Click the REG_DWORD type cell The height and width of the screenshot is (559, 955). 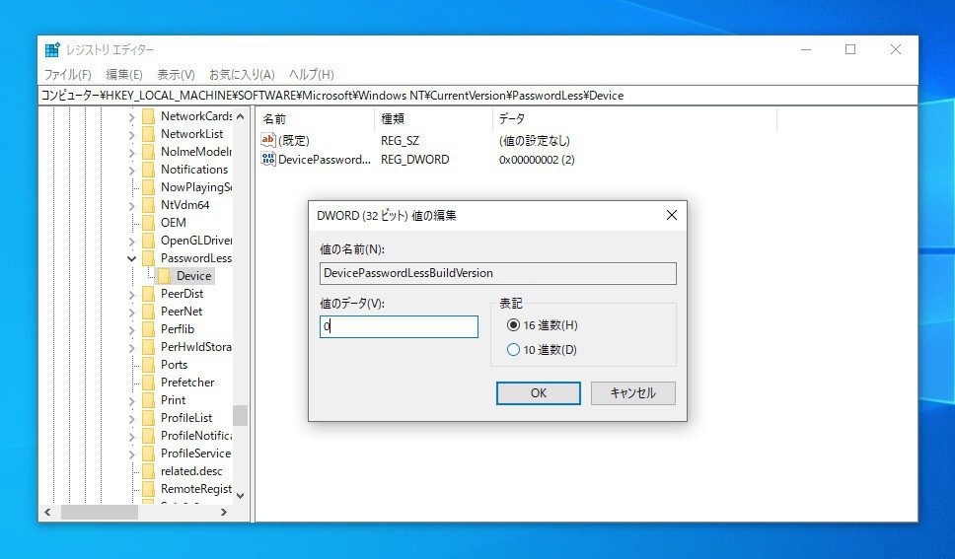[x=414, y=160]
